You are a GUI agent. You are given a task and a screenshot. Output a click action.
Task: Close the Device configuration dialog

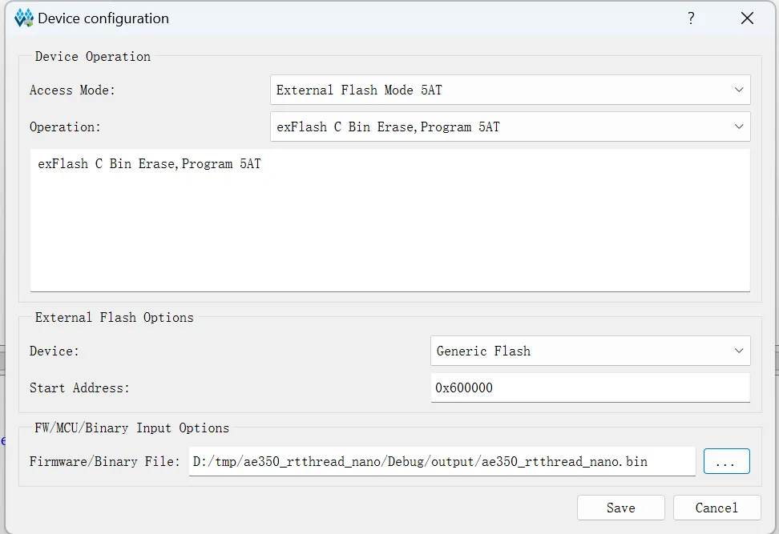pos(747,18)
